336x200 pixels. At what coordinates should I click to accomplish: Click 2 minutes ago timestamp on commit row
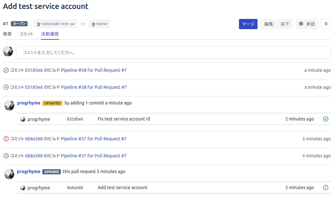(x=299, y=119)
